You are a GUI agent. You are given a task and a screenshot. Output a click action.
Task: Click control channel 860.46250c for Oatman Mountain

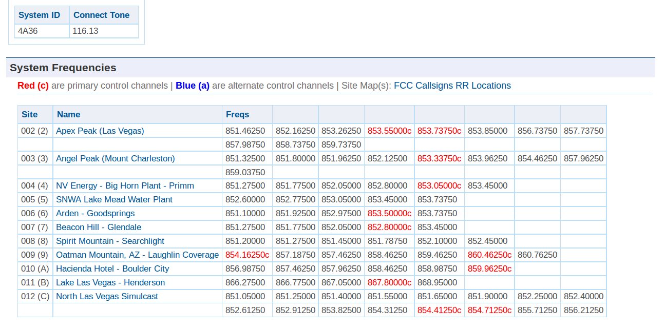point(489,255)
